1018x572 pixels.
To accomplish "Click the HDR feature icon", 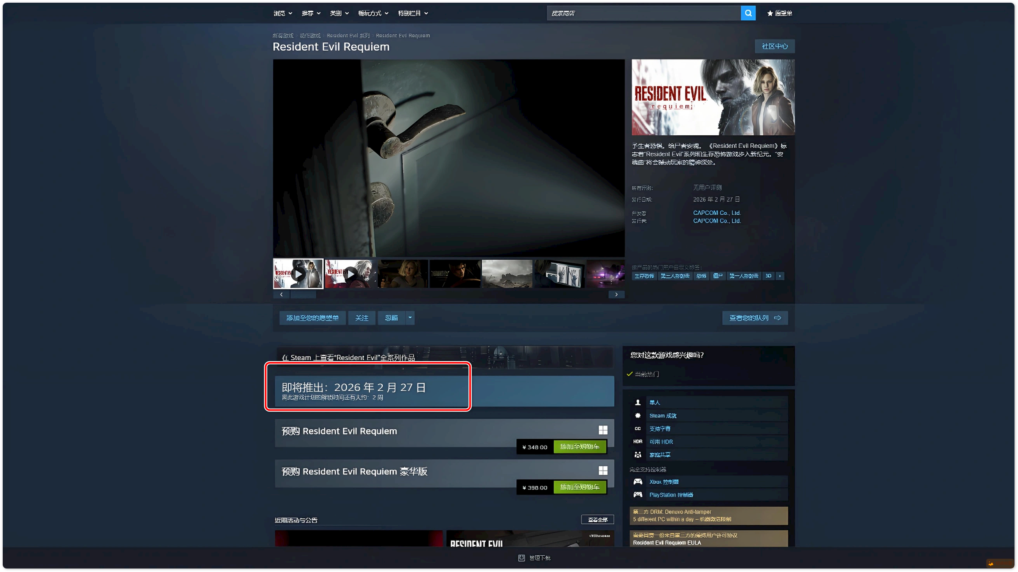I will tap(638, 442).
